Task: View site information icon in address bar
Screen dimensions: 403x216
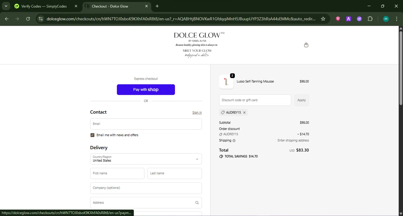Action: pyautogui.click(x=41, y=19)
